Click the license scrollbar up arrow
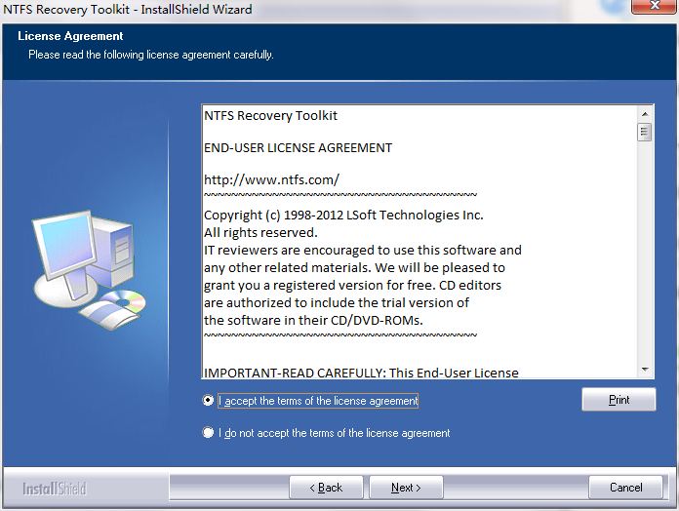The image size is (679, 511). [x=645, y=114]
